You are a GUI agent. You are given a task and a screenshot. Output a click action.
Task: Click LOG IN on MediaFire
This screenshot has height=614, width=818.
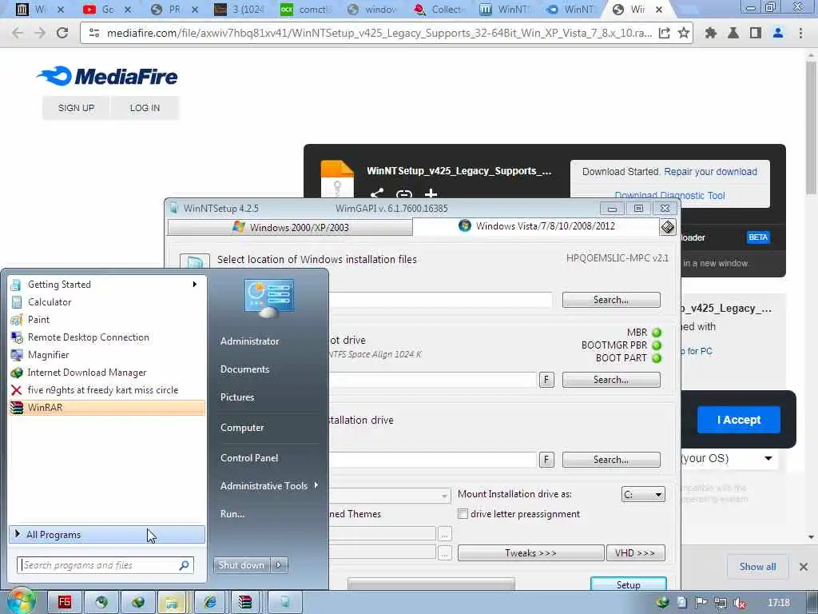tap(145, 108)
